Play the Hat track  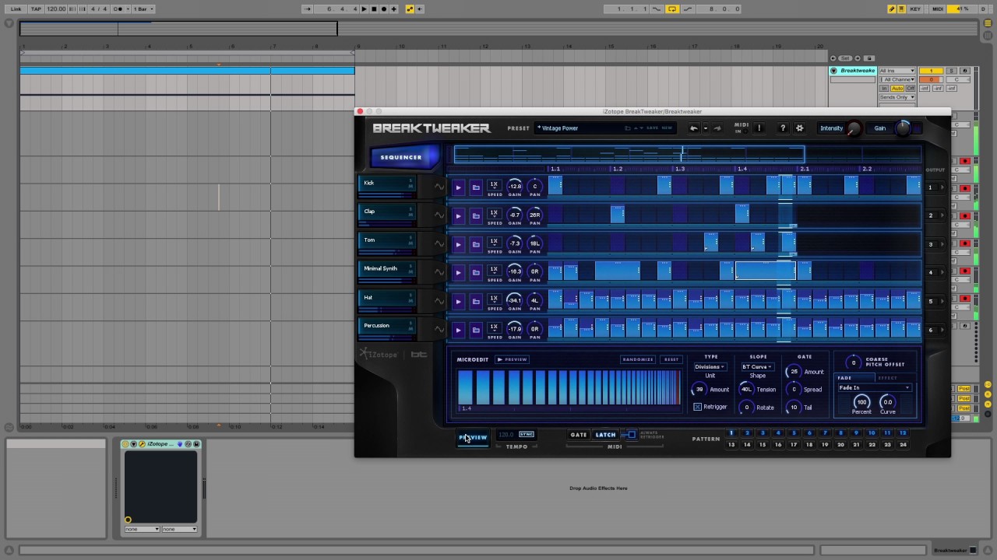[x=458, y=301]
